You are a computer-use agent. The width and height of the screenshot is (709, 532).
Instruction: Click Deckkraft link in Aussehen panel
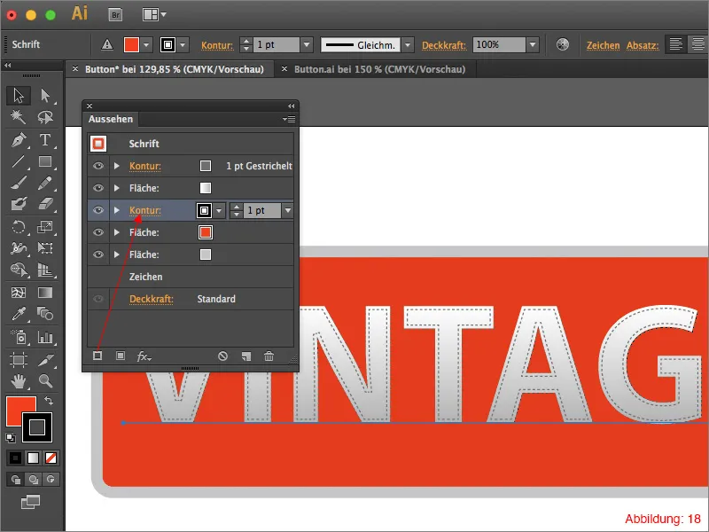pos(151,299)
